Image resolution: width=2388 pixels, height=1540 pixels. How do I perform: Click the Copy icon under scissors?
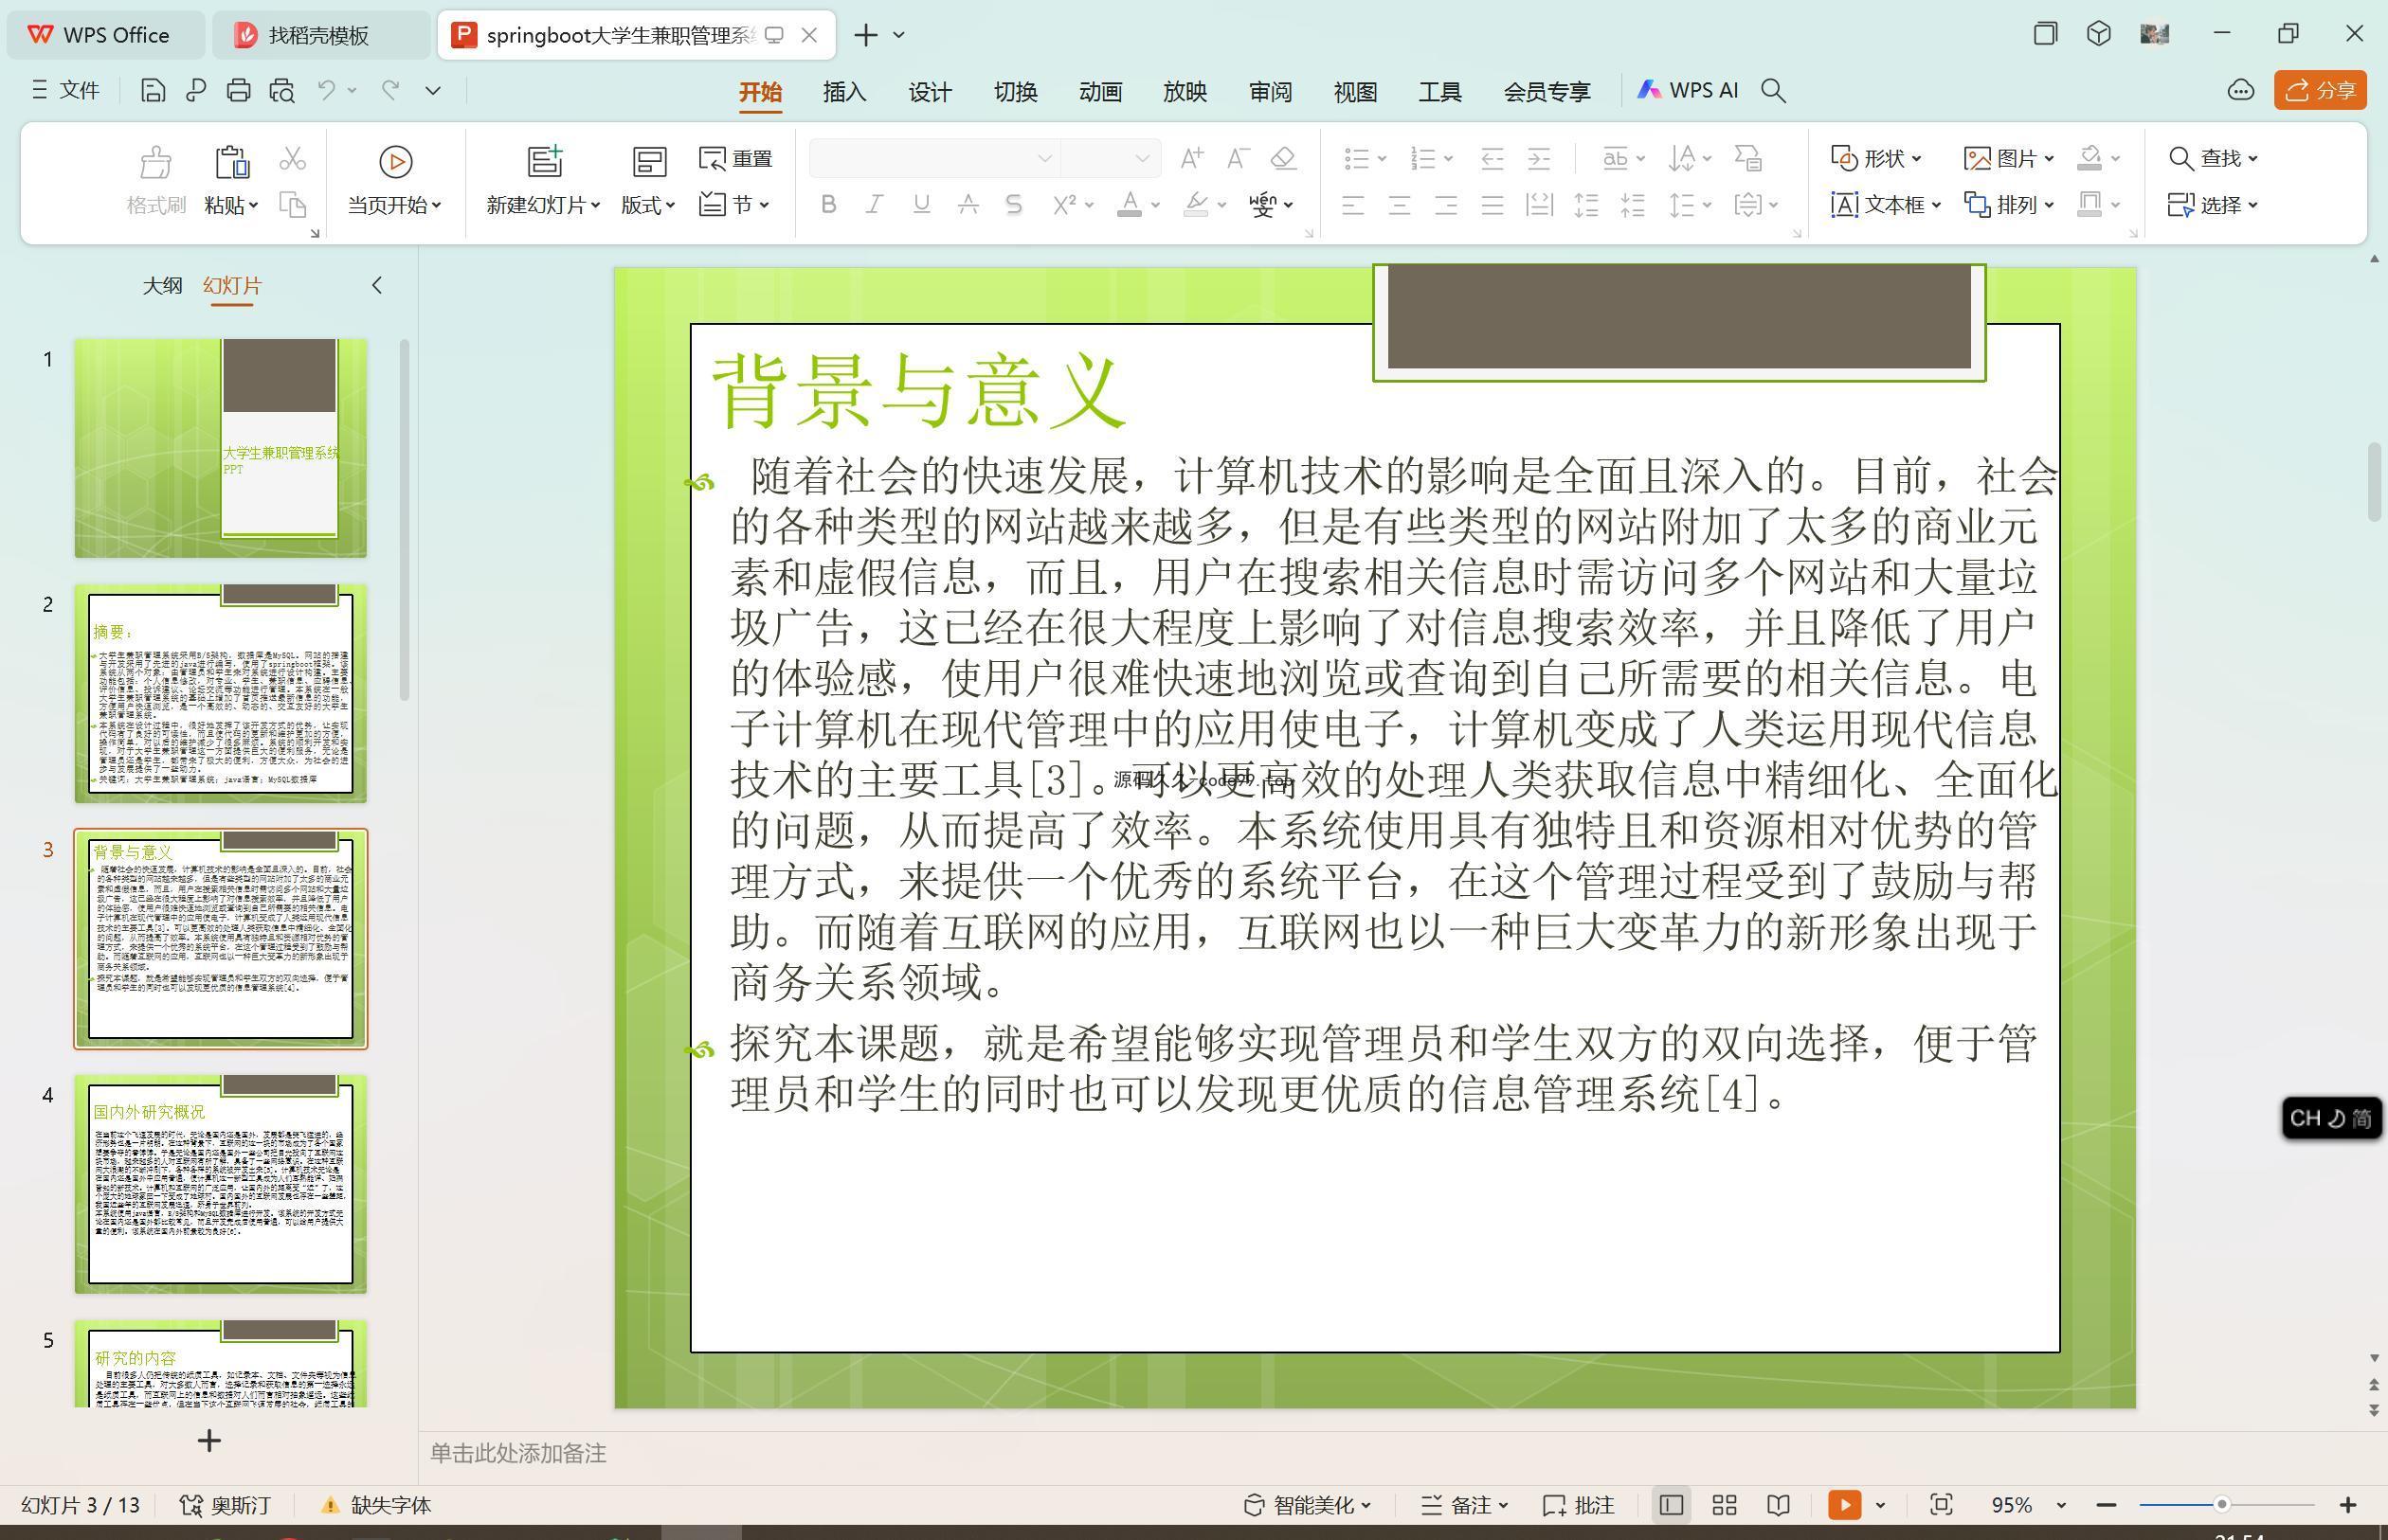pos(292,205)
